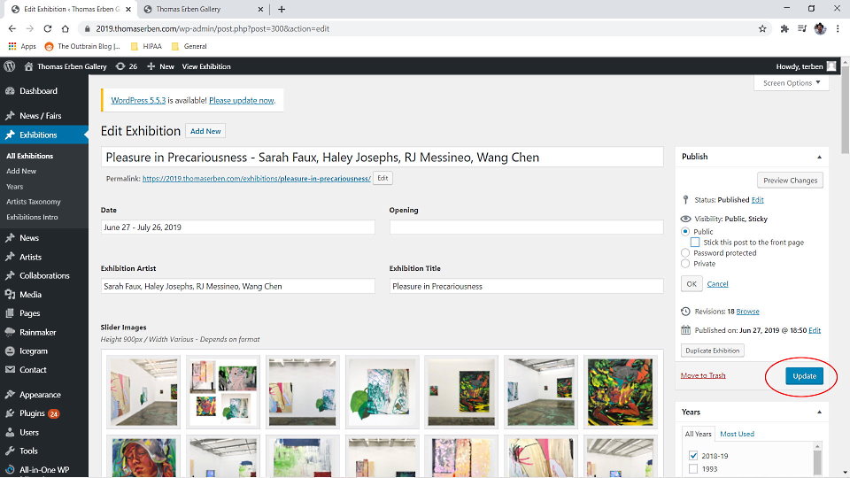
Task: Click the Appearance brush icon
Action: pos(10,395)
